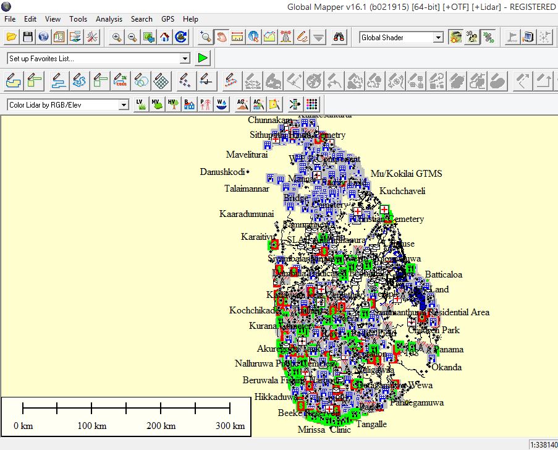Open the Set up Favorites List dropdown
558x450 pixels.
click(x=185, y=59)
